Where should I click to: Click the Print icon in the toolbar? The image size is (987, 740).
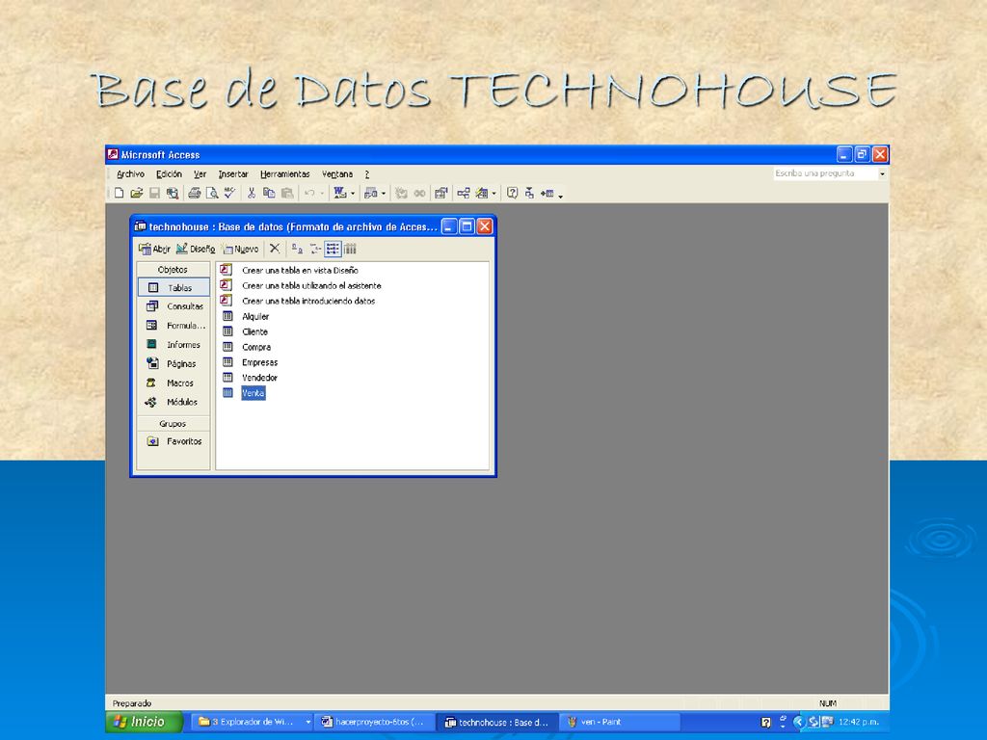[x=195, y=193]
